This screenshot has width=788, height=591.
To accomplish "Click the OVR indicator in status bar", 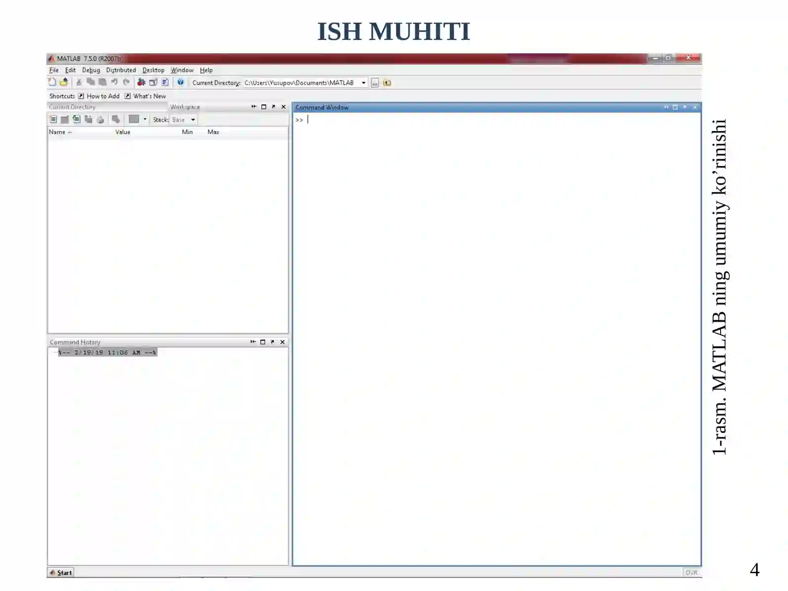I will (691, 572).
